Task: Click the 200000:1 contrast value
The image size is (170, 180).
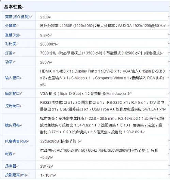Action: (48, 44)
